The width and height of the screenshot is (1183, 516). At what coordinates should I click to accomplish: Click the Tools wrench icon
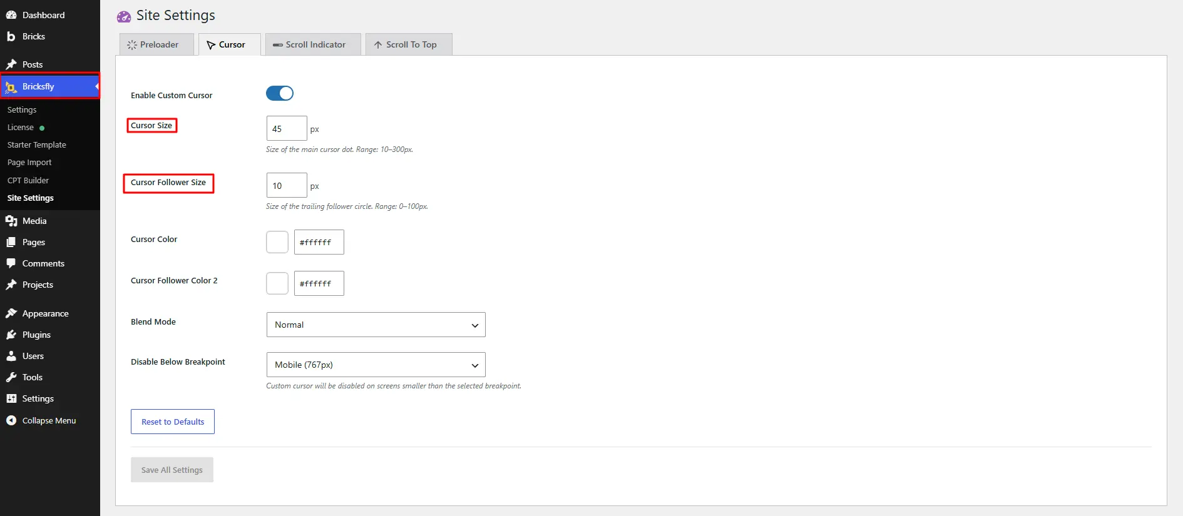11,377
